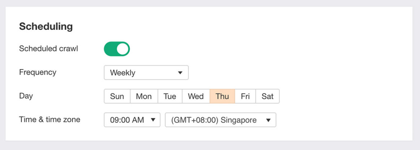Open the 09:00 AM time dropdown
The image size is (420, 150).
point(132,120)
